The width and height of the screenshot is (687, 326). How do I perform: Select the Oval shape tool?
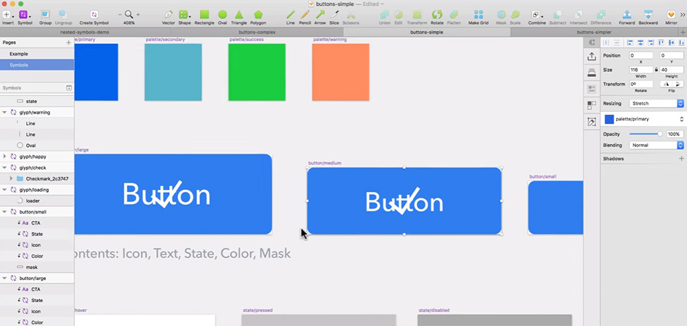pyautogui.click(x=223, y=15)
